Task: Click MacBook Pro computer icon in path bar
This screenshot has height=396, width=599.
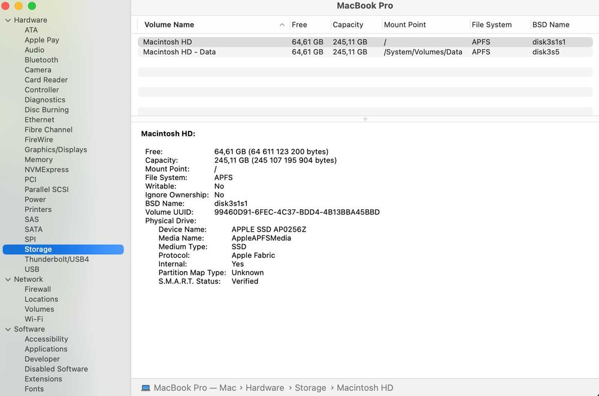Action: point(146,388)
